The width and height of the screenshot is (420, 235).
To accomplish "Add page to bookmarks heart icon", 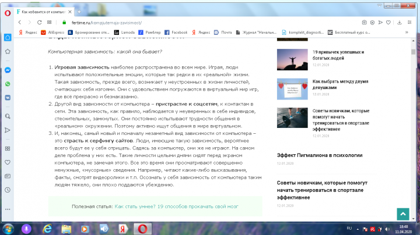I will coord(388,23).
